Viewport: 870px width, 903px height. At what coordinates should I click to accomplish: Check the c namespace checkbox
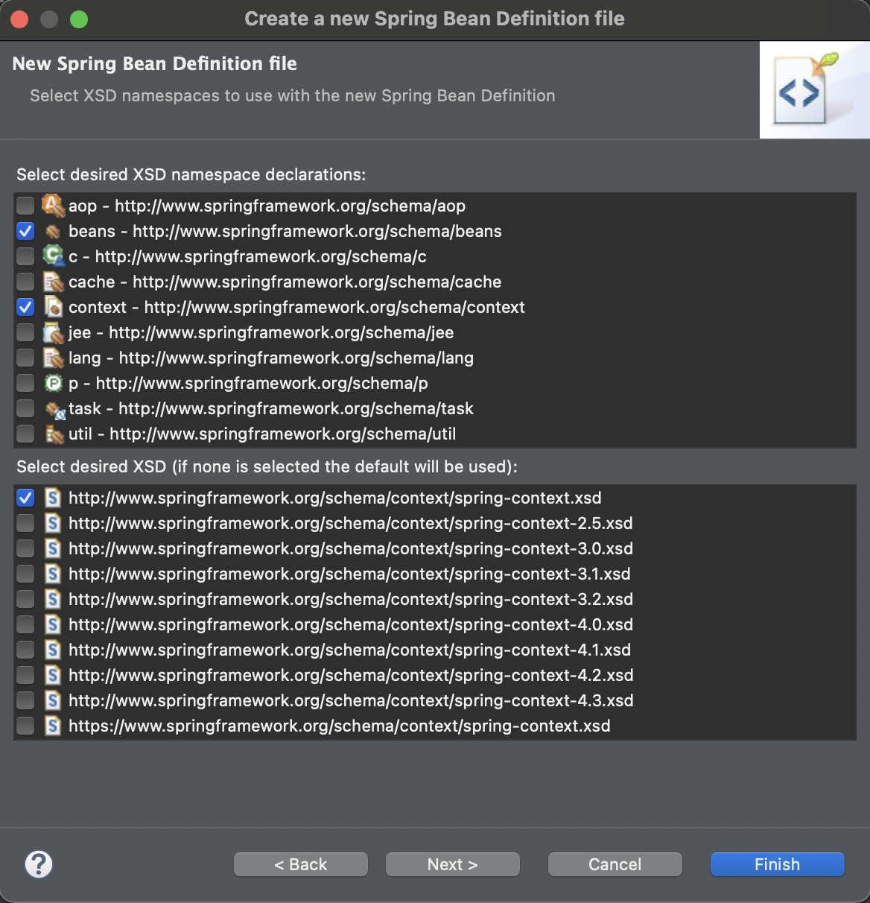pos(25,256)
